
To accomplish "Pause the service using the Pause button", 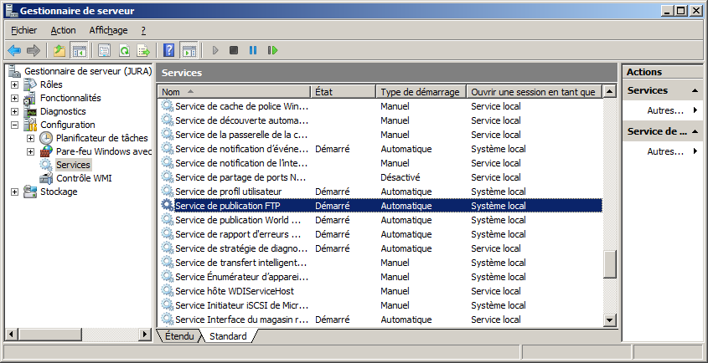I will 253,50.
